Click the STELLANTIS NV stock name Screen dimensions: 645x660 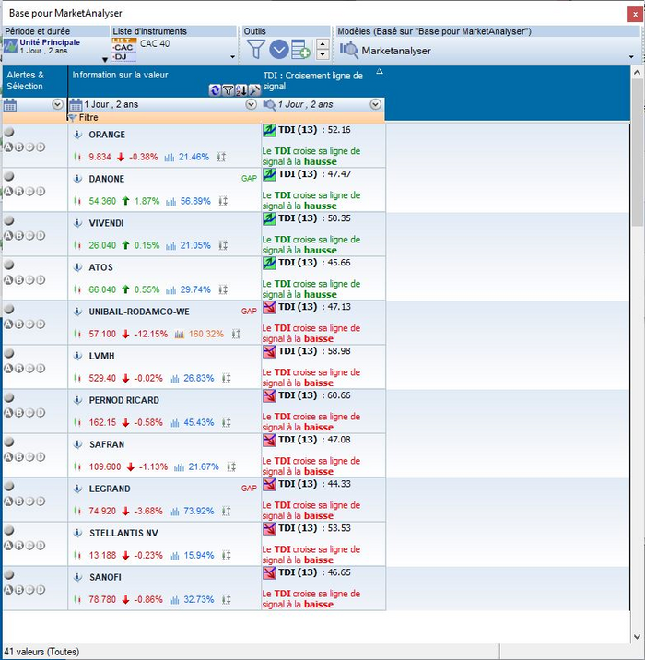coord(123,534)
